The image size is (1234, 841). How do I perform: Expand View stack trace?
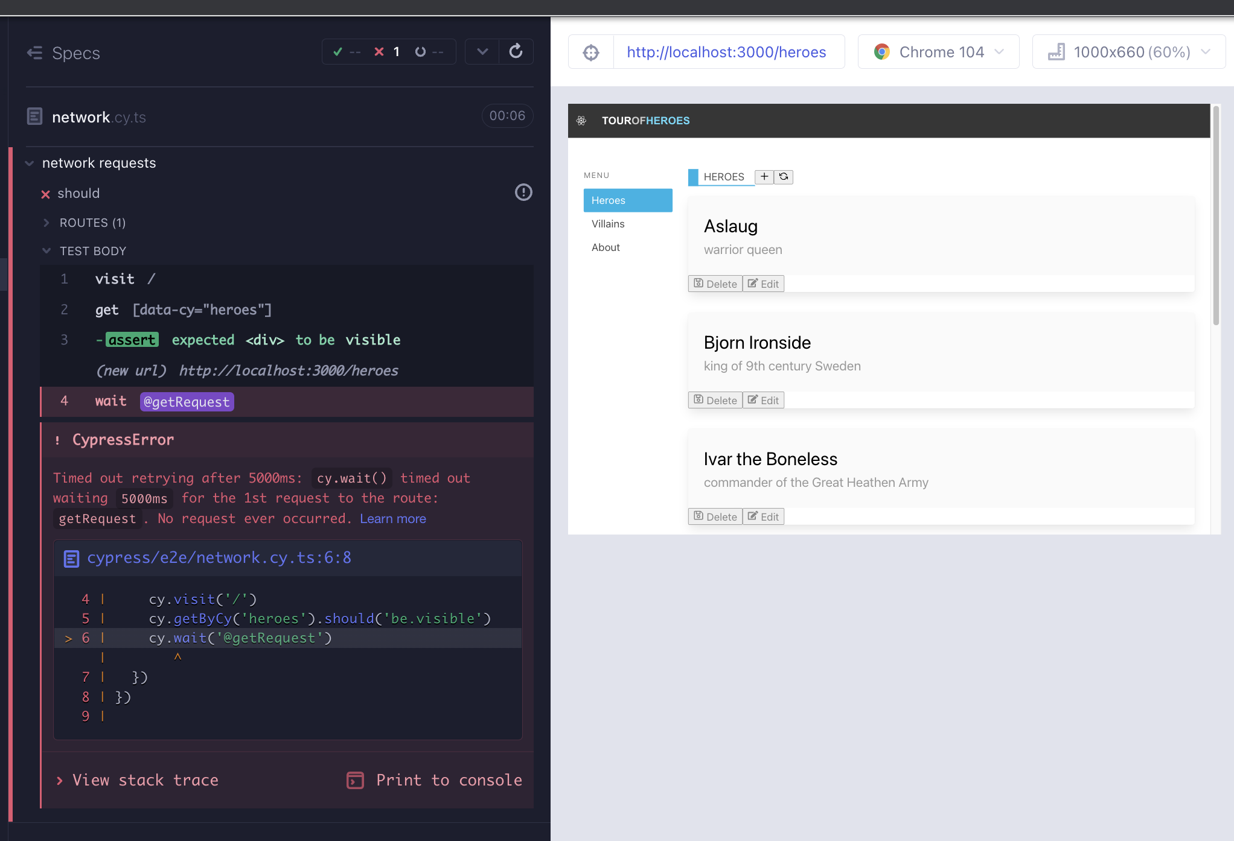(x=137, y=780)
